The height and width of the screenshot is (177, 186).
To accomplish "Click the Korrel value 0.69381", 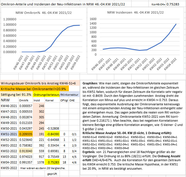I will tap(52, 151).
